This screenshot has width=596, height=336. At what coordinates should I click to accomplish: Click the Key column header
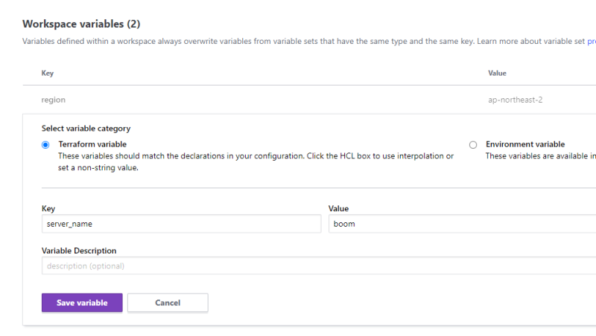48,74
